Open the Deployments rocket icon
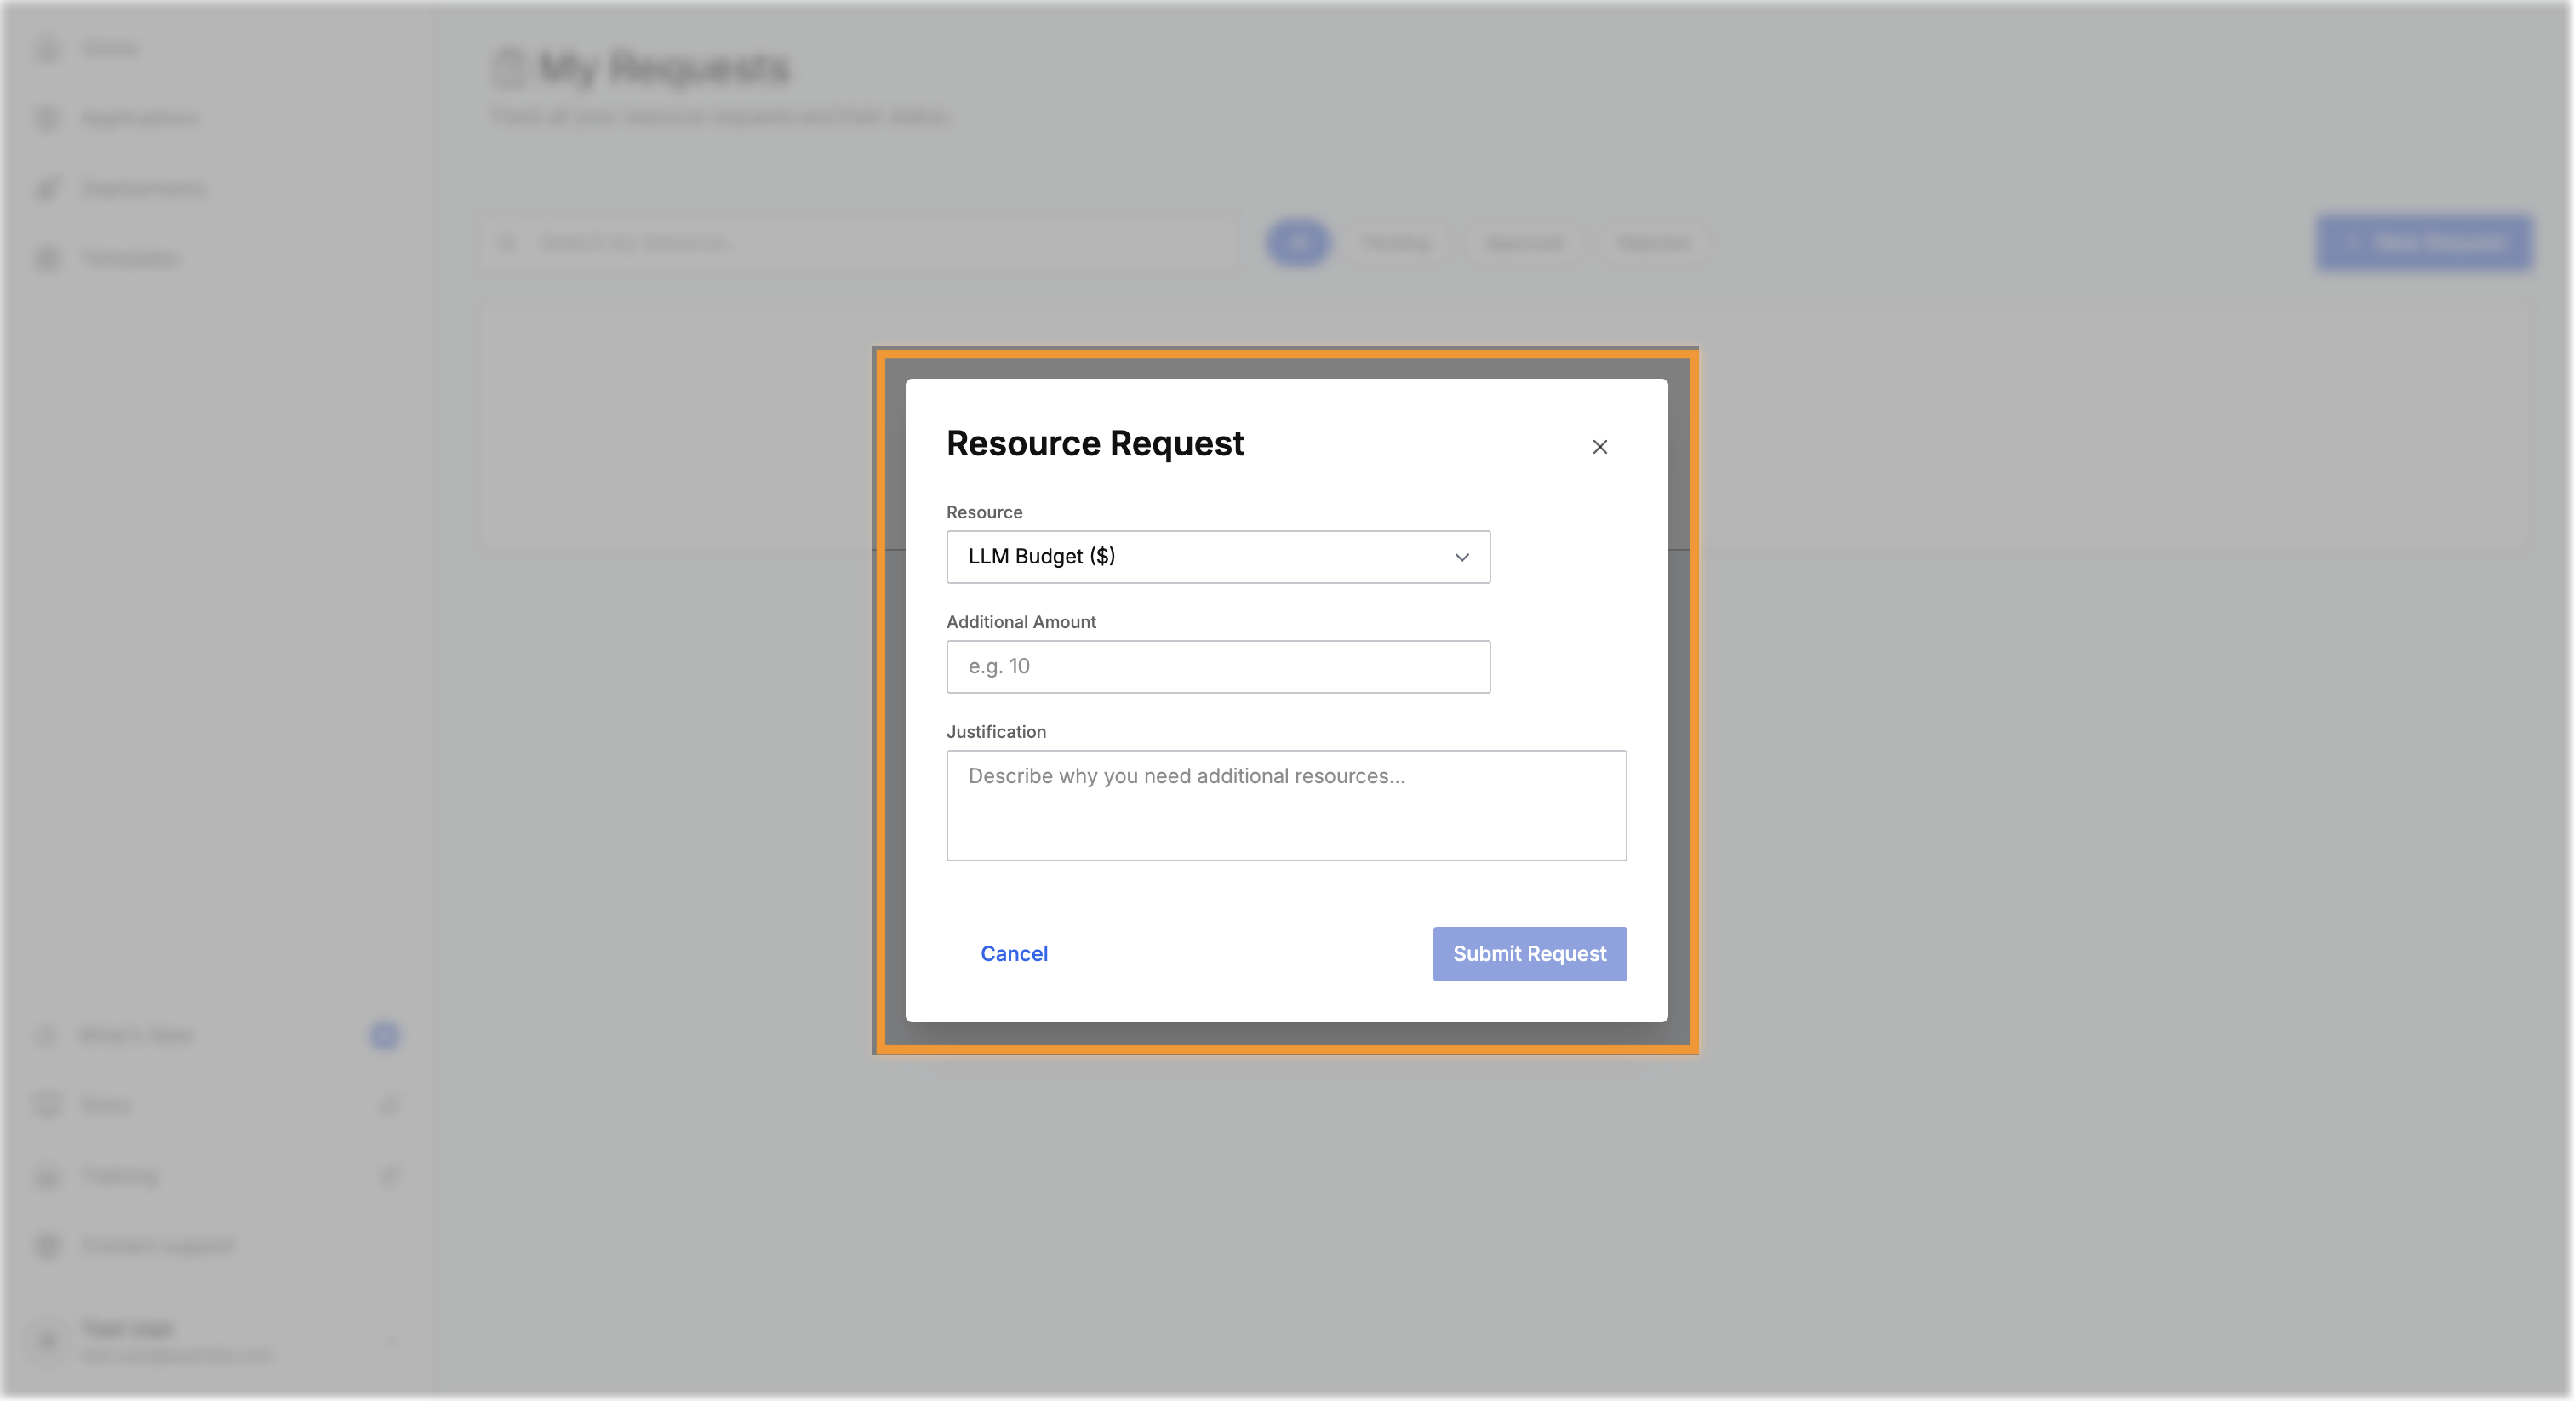Viewport: 2574px width, 1401px height. (48, 188)
